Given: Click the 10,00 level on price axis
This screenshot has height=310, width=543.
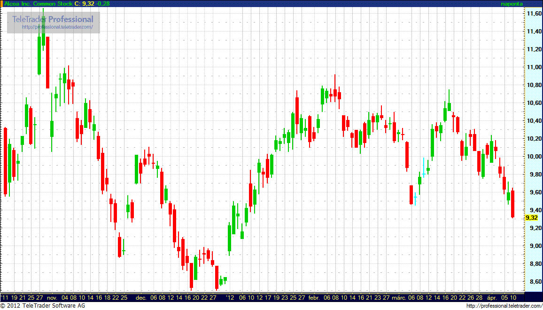Looking at the screenshot, I should 533,157.
